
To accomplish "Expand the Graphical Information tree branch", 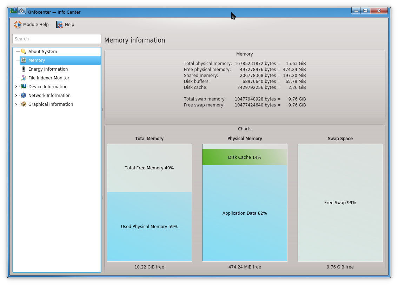I will 16,104.
